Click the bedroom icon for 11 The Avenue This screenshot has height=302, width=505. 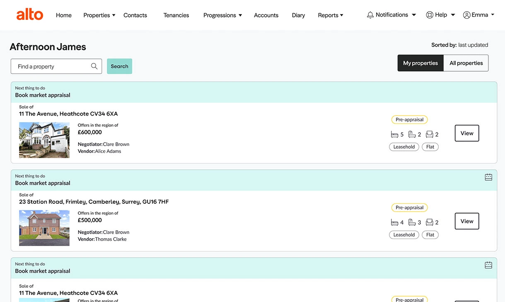click(394, 134)
